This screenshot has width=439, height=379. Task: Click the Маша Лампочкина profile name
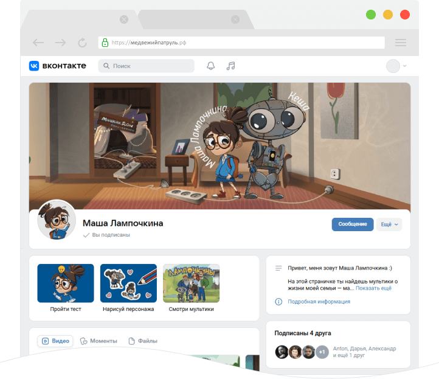123,223
